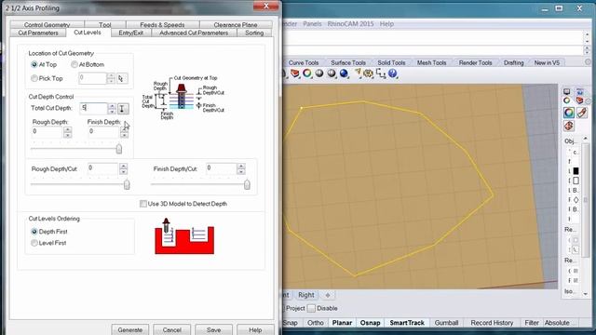
Task: Open Advanced Cut Parameters tab
Action: point(194,33)
